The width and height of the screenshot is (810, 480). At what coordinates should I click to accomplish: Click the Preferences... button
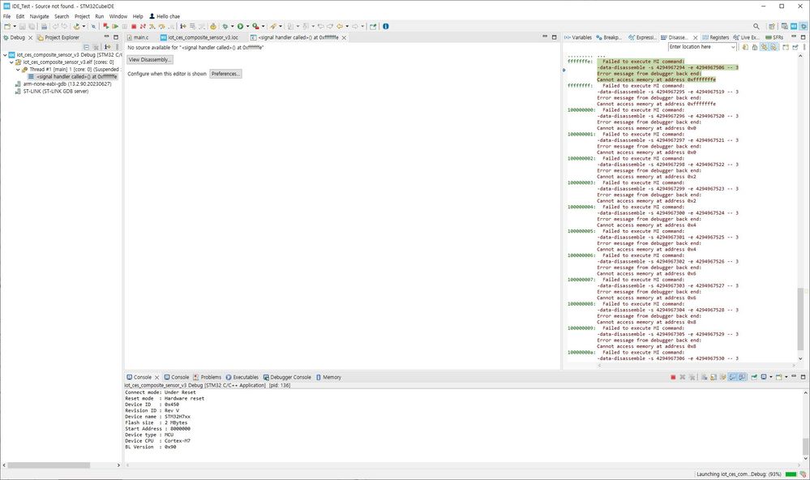225,74
